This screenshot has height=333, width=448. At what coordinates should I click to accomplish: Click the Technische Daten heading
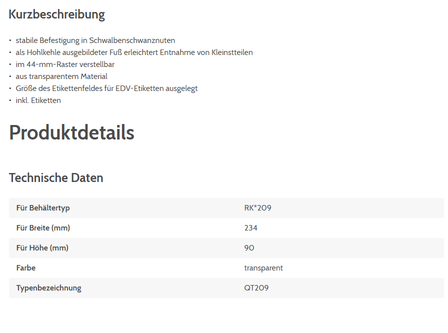[56, 177]
